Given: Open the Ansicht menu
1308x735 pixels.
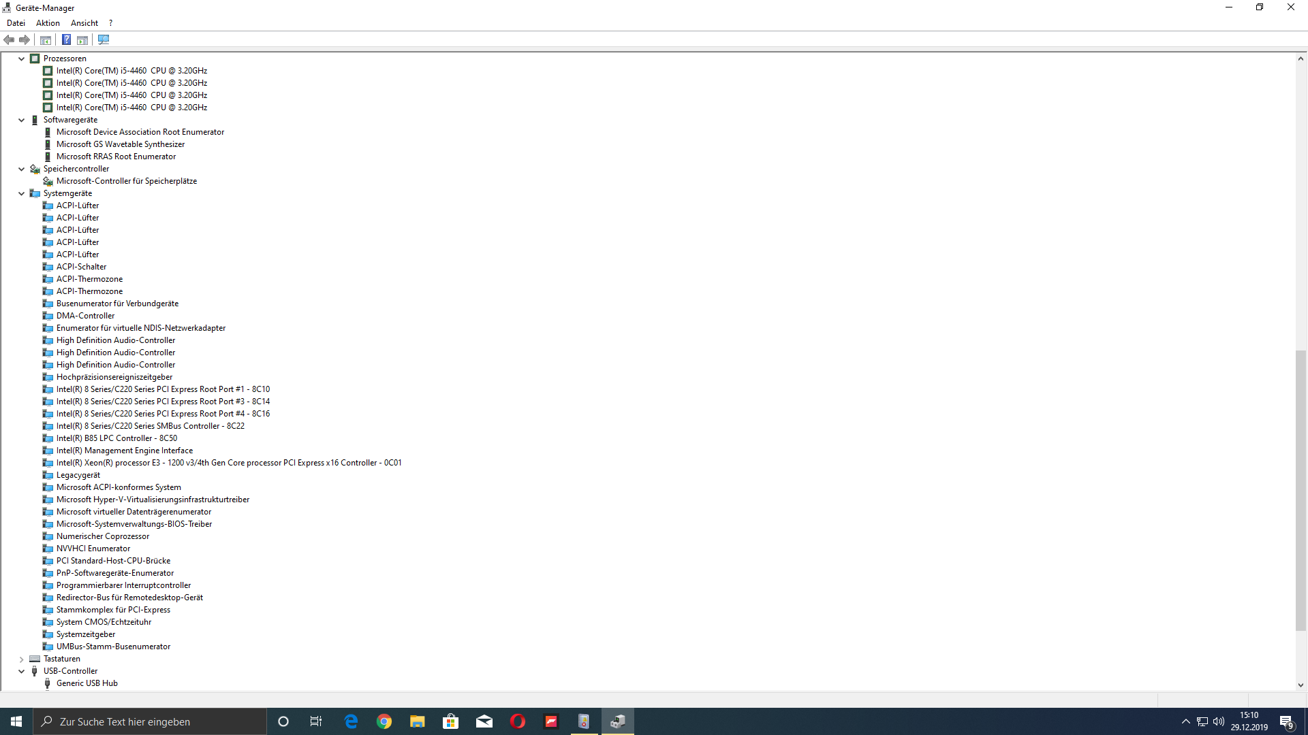Looking at the screenshot, I should 84,23.
